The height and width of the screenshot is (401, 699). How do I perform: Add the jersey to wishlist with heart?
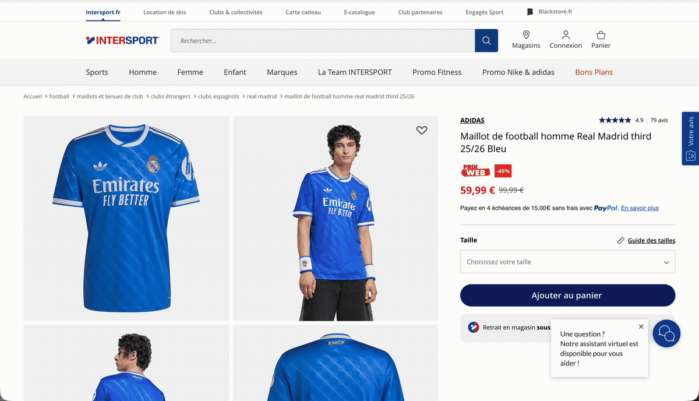pyautogui.click(x=422, y=131)
